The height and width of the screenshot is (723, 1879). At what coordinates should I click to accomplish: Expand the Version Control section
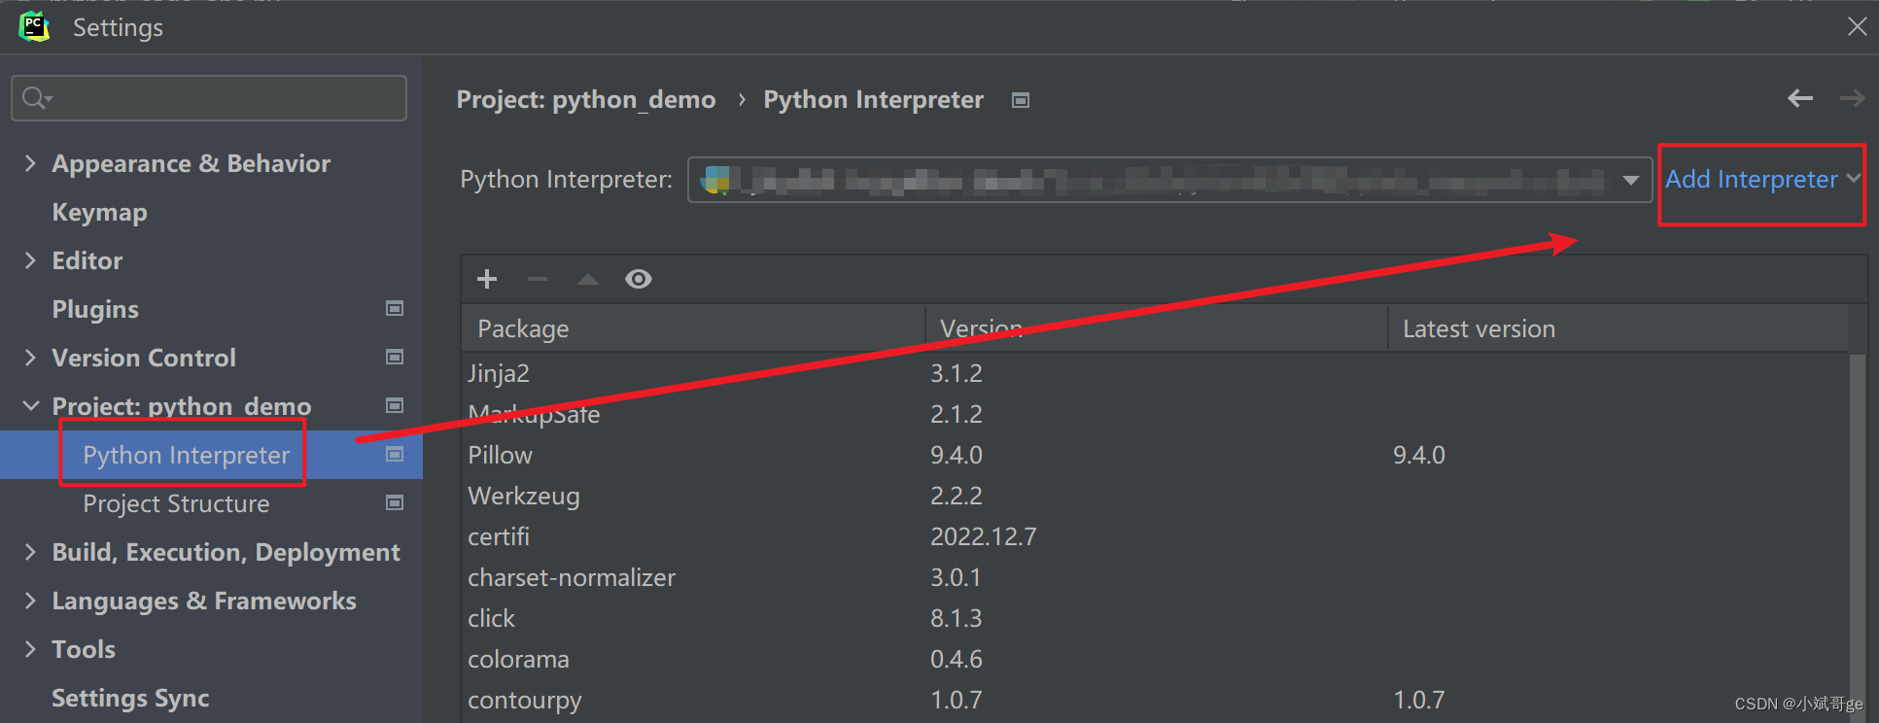[30, 358]
